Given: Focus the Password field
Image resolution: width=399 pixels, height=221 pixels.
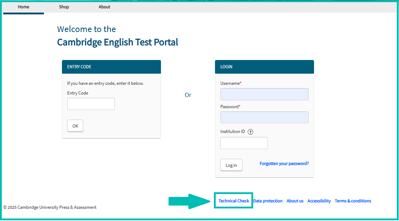Looking at the screenshot, I should click(x=264, y=118).
